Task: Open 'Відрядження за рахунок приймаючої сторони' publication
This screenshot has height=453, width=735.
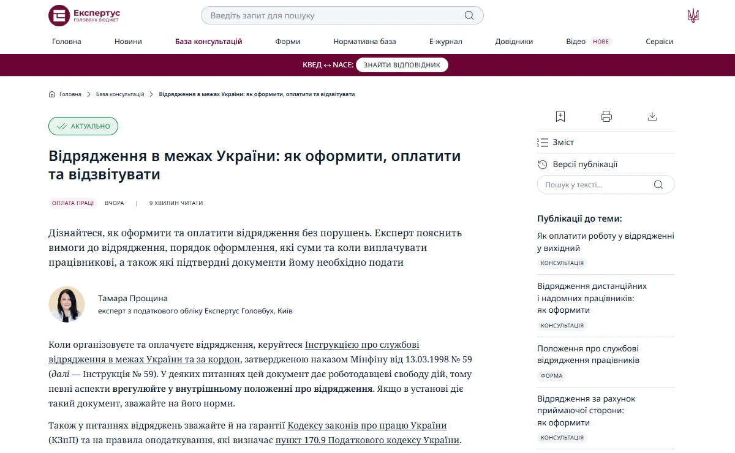Action: tap(586, 411)
